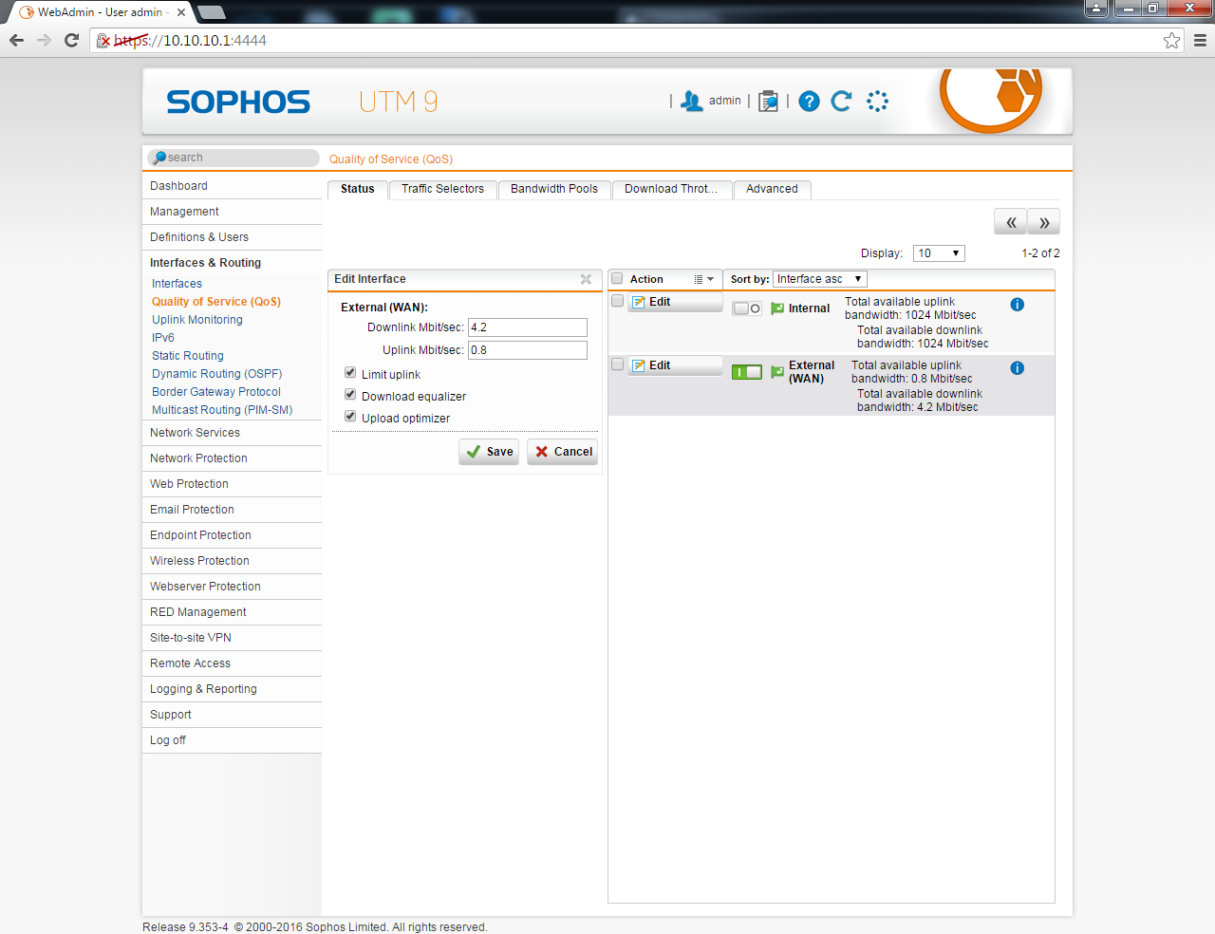Select the Internal interface row checkbox
1215x934 pixels.
(617, 301)
